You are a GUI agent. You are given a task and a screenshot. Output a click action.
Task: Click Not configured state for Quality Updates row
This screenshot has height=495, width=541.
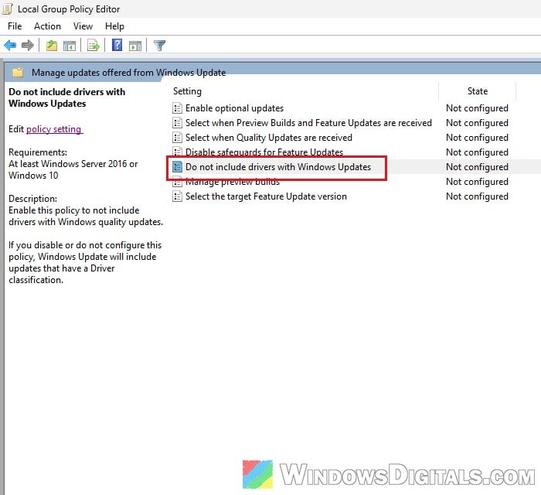pos(477,138)
